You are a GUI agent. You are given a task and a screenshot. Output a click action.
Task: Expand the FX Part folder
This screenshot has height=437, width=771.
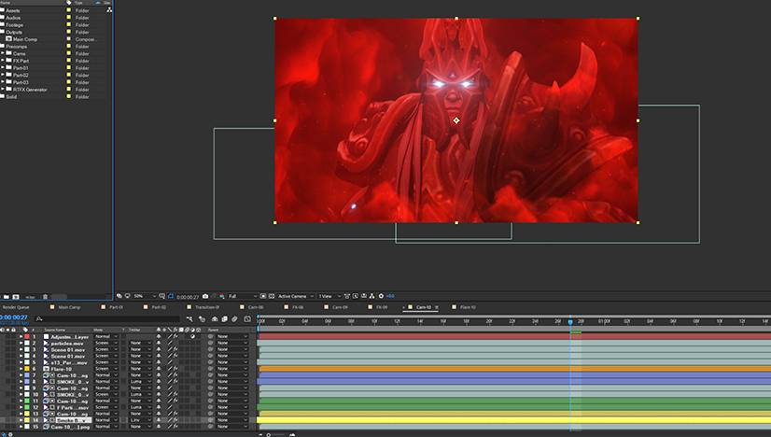3,61
